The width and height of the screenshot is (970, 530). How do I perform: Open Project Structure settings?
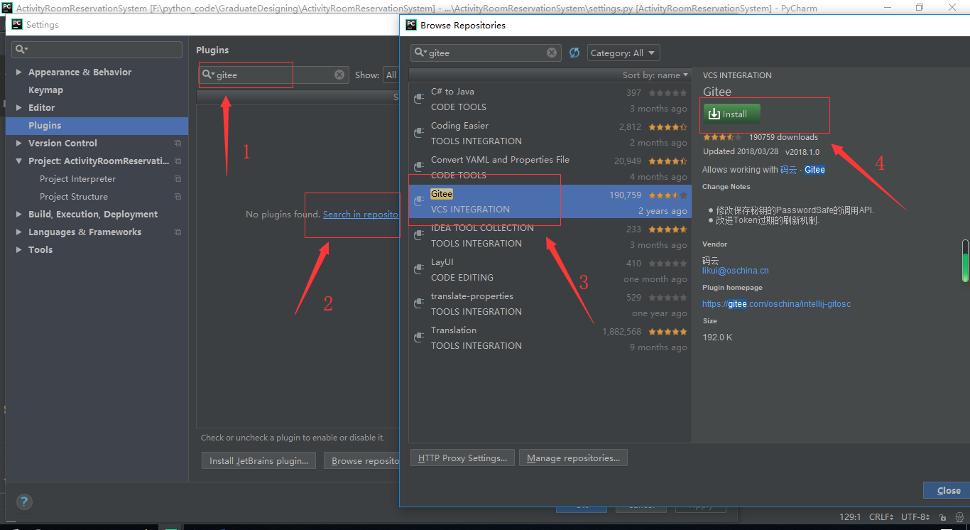click(74, 196)
